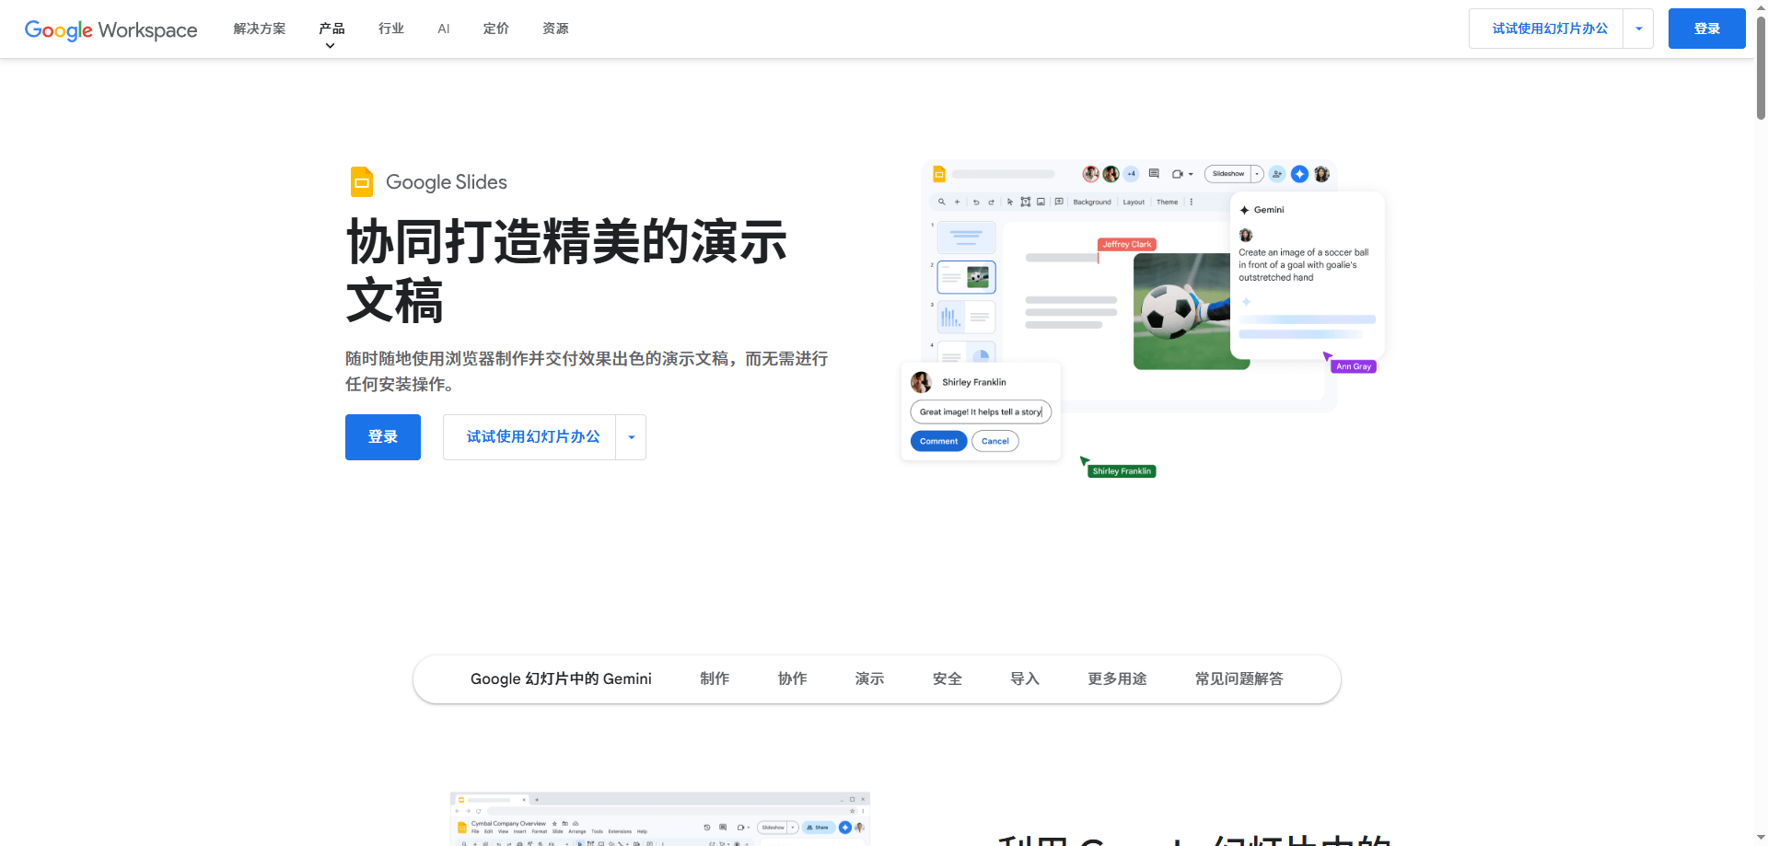Expand the header dropdown arrow beside 试试使用幻灯片办公
The image size is (1768, 846).
click(1638, 29)
